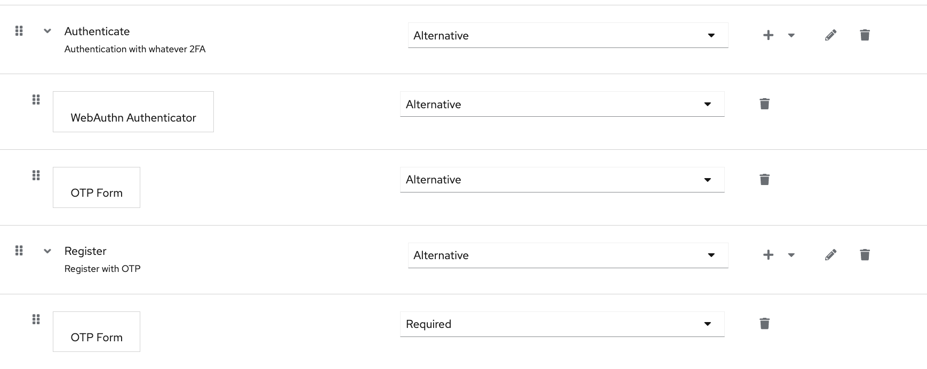The width and height of the screenshot is (927, 369).
Task: Click the add step plus icon for Register
Action: 768,255
